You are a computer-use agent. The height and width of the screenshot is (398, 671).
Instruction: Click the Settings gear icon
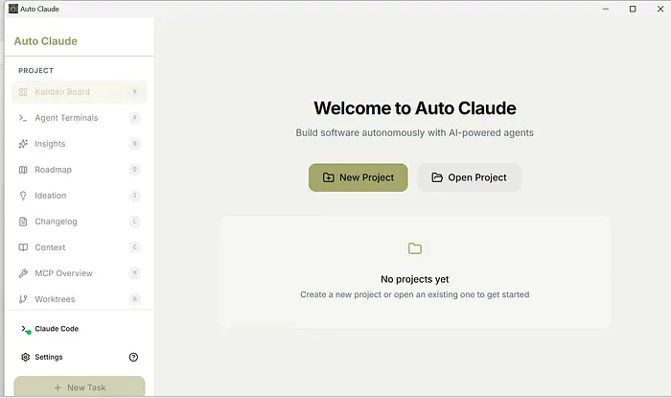point(25,357)
